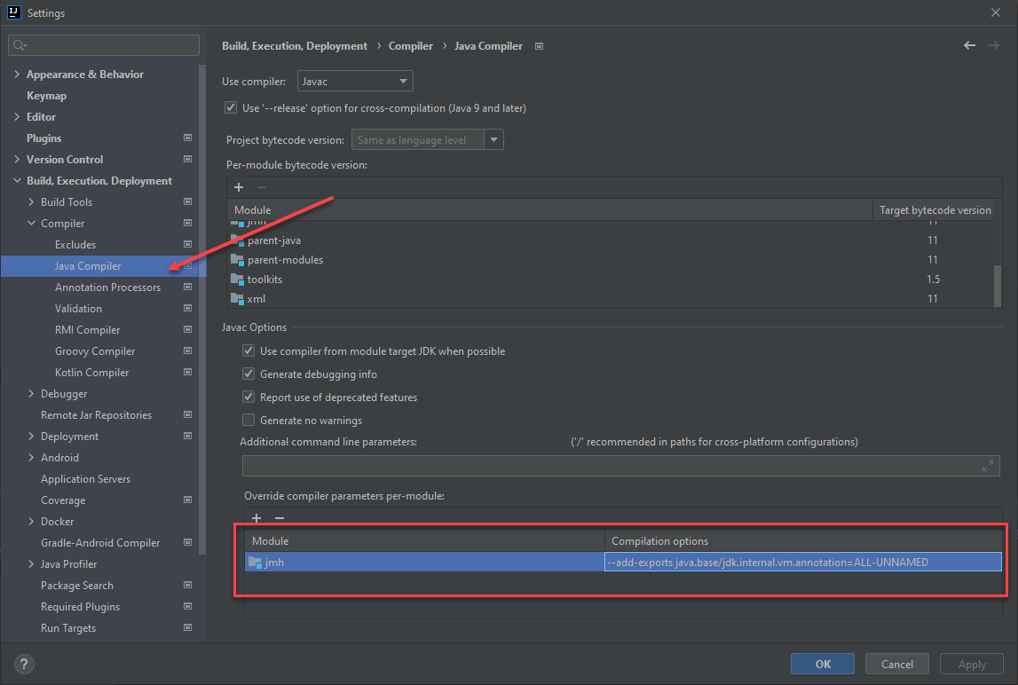Add a per-module bytecode version entry
The height and width of the screenshot is (685, 1018).
click(239, 187)
